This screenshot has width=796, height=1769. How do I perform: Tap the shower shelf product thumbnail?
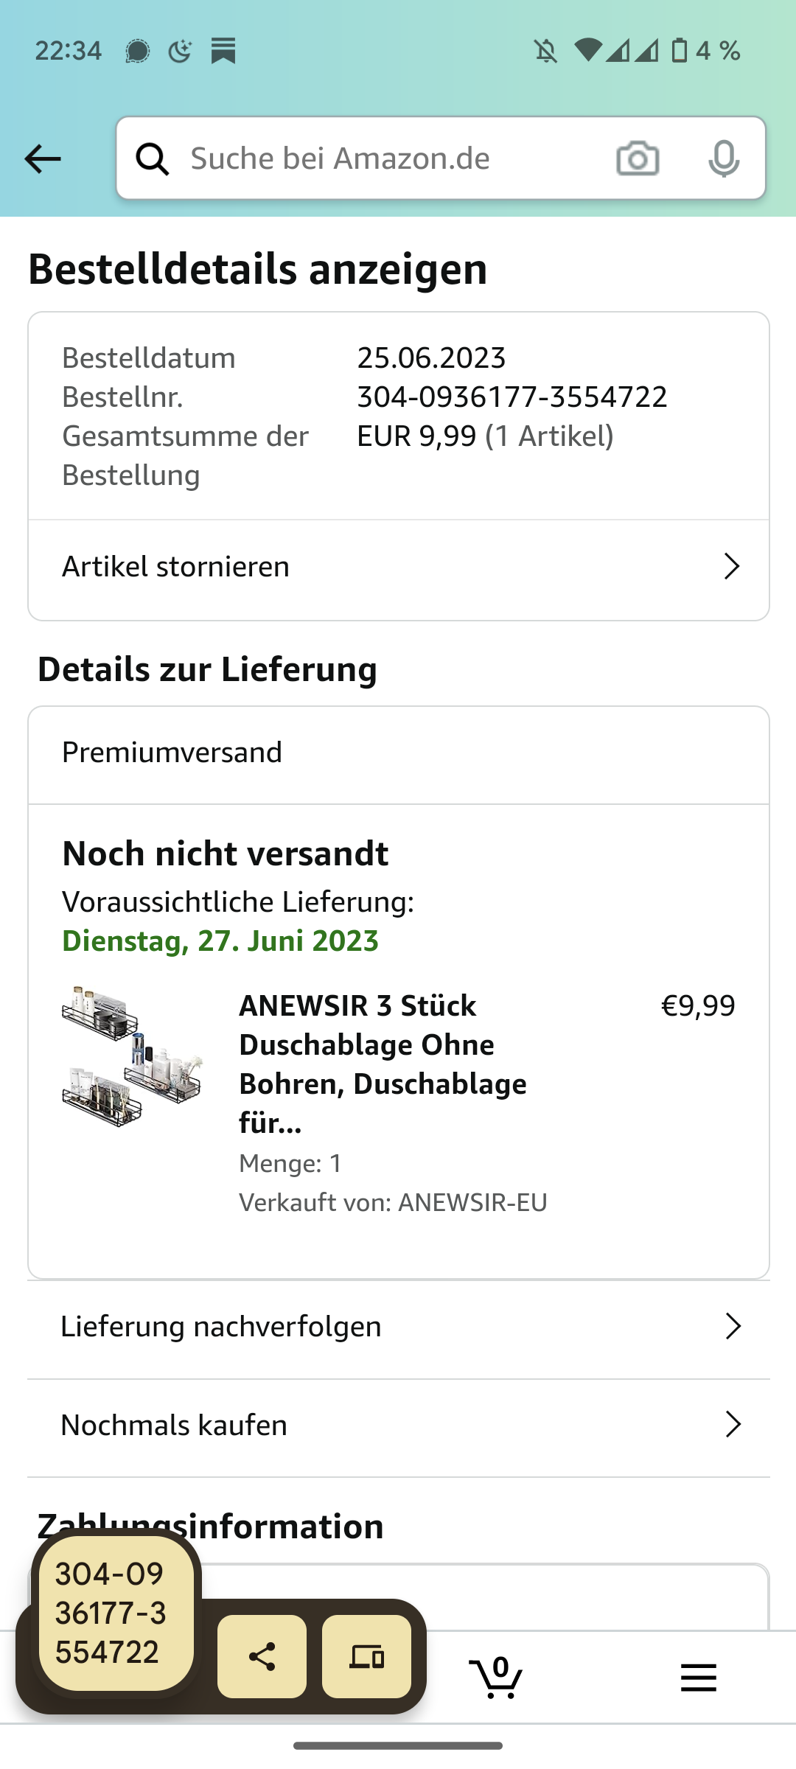pos(132,1056)
